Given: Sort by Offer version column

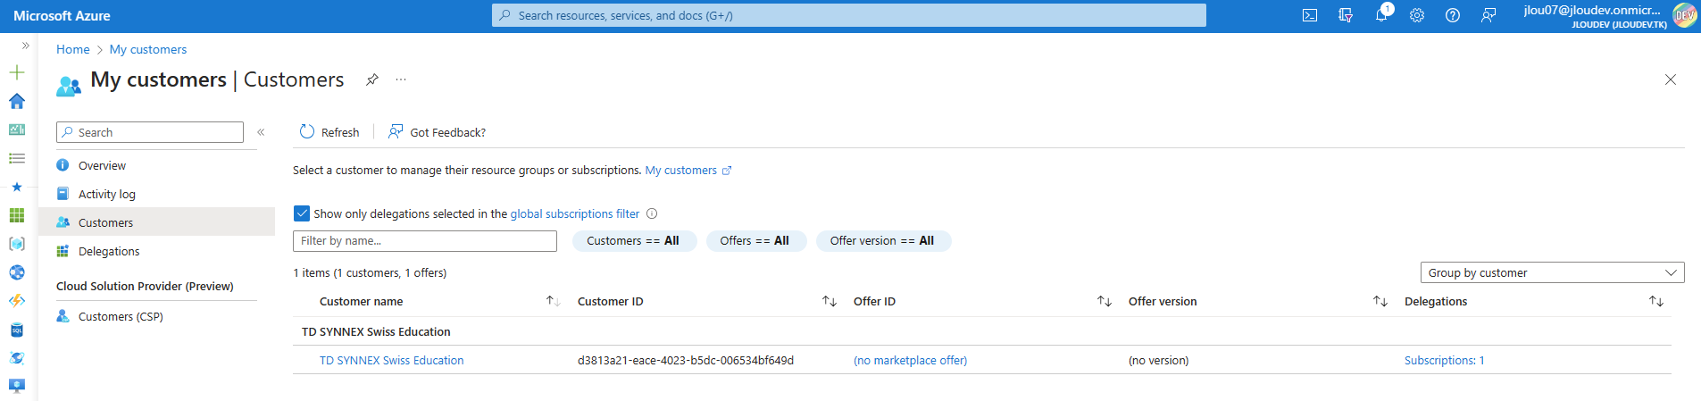Looking at the screenshot, I should [1380, 302].
